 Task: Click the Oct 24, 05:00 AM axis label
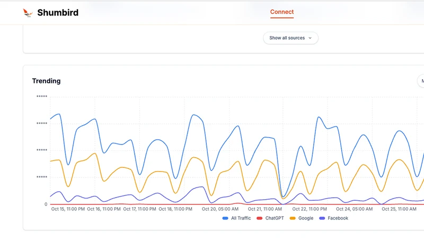[x=354, y=209]
